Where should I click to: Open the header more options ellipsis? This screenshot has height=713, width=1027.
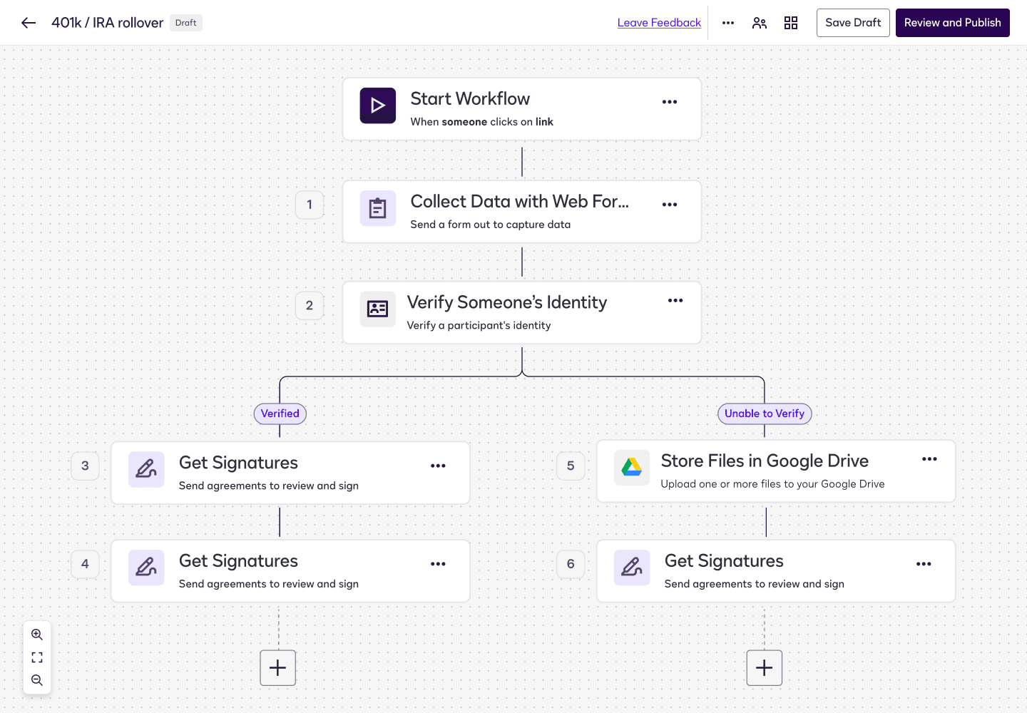[728, 23]
